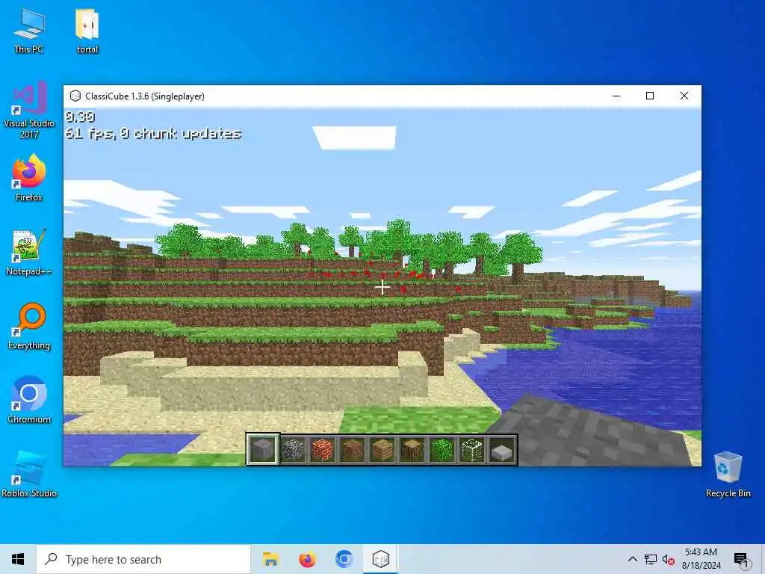Open Firefox from the taskbar
Image resolution: width=765 pixels, height=574 pixels.
coord(307,559)
